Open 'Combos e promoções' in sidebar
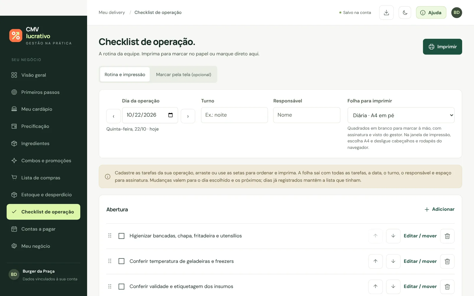Screen dimensions: 474x296 click(44, 161)
